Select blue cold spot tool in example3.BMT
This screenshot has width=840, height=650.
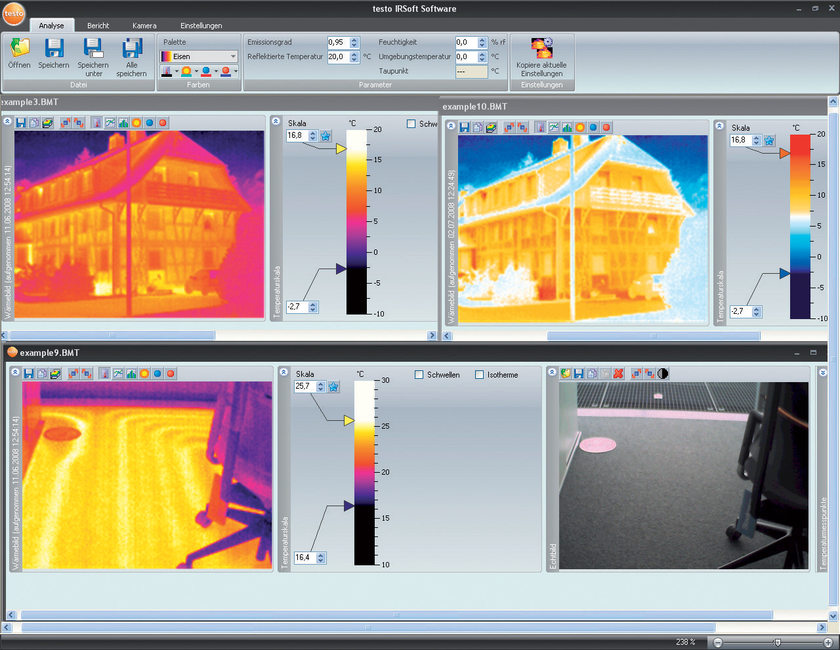tap(150, 123)
